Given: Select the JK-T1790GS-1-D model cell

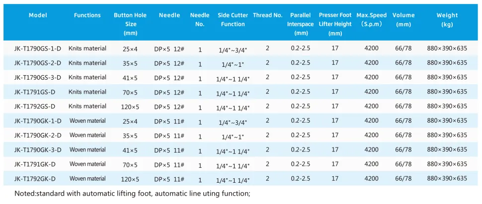Looking at the screenshot, I should click(38, 49).
